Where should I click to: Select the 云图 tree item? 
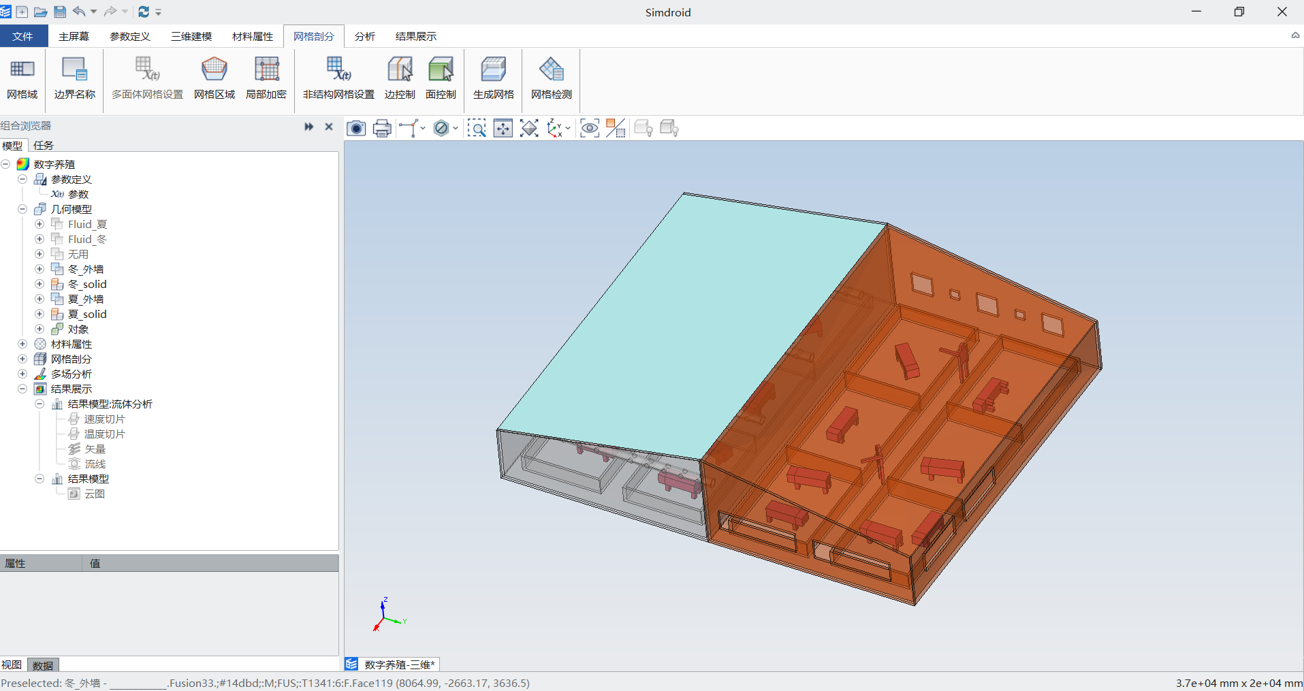pyautogui.click(x=95, y=494)
